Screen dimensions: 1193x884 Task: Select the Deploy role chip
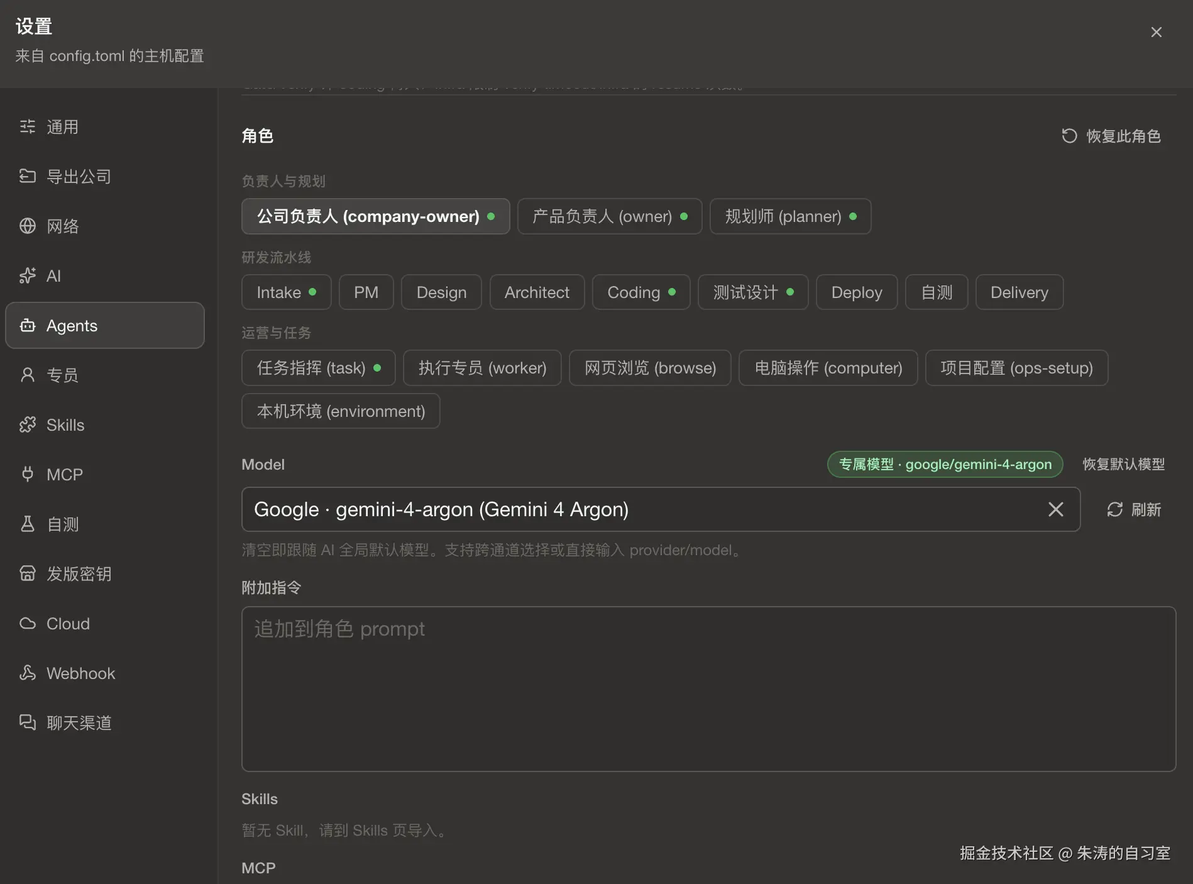tap(857, 292)
